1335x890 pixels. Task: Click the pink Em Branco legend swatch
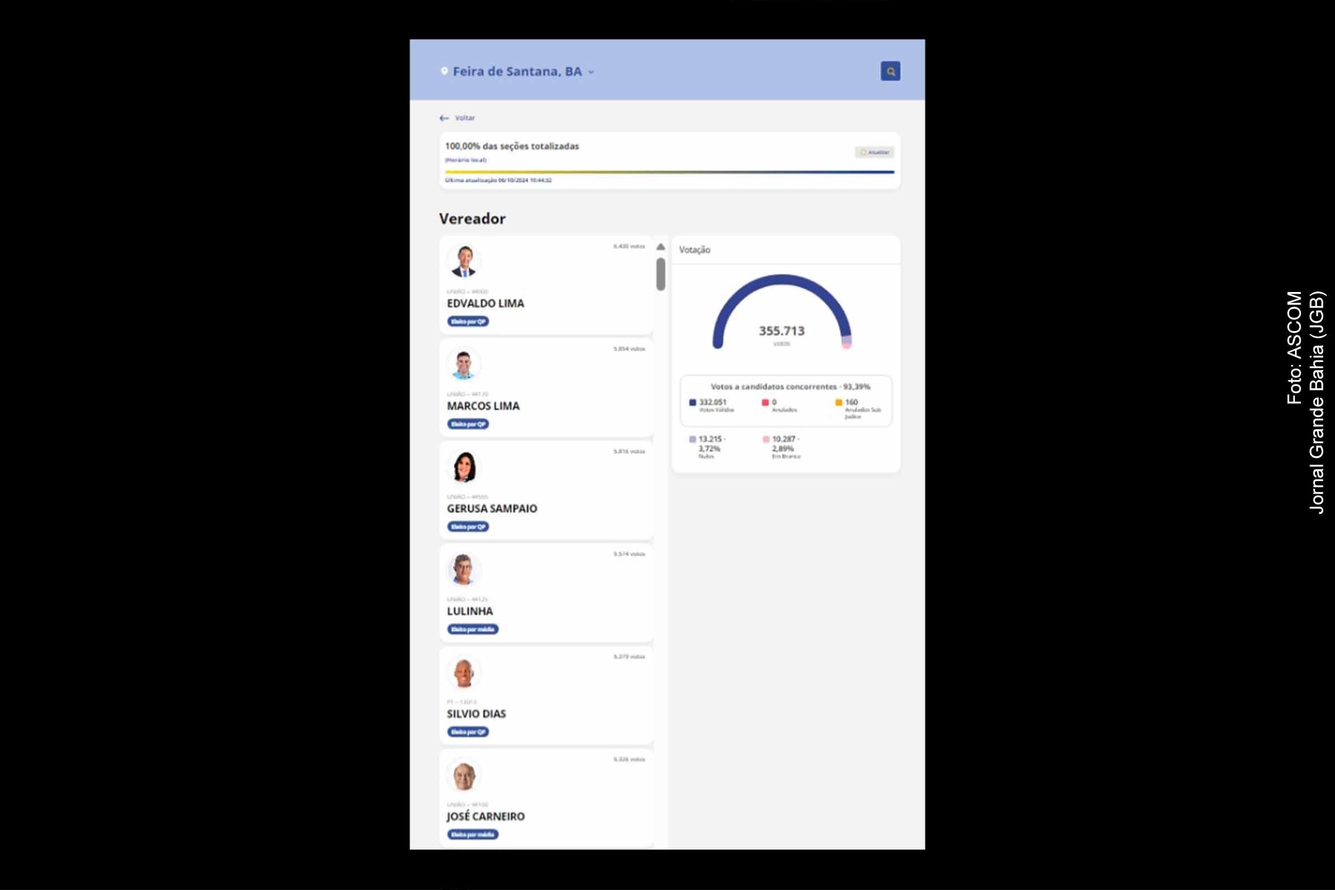(766, 440)
